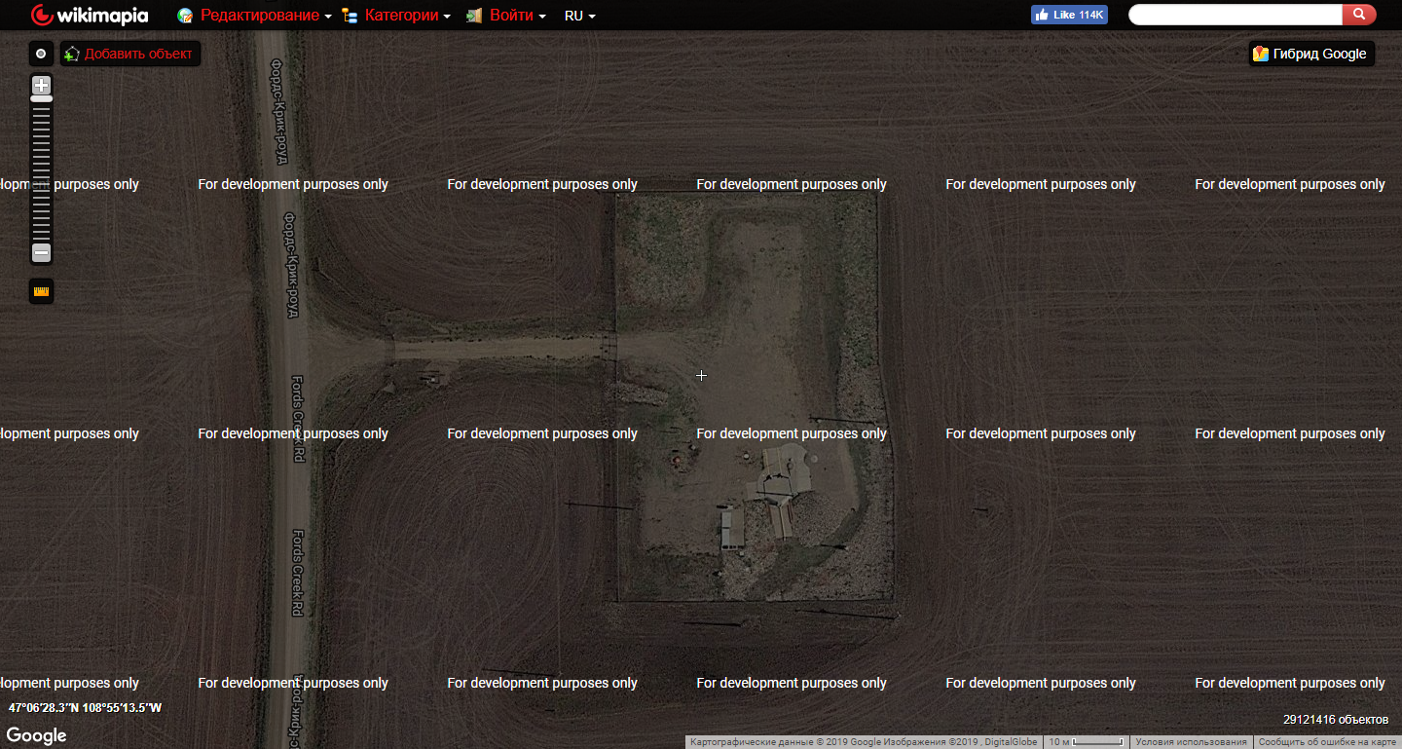Click the zoom level slider handle
Image resolution: width=1402 pixels, height=749 pixels.
pyautogui.click(x=41, y=98)
